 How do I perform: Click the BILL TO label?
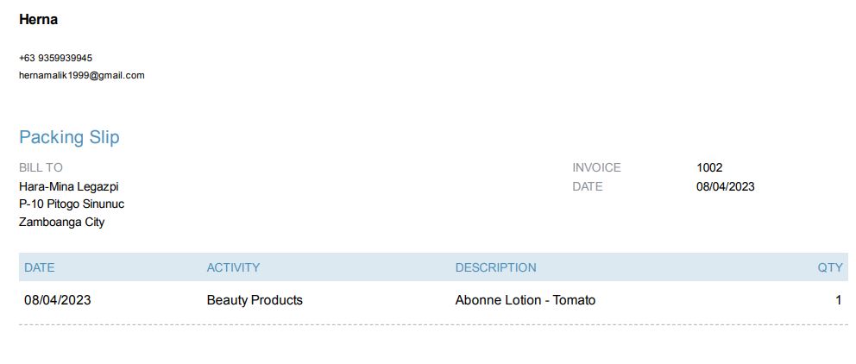41,167
